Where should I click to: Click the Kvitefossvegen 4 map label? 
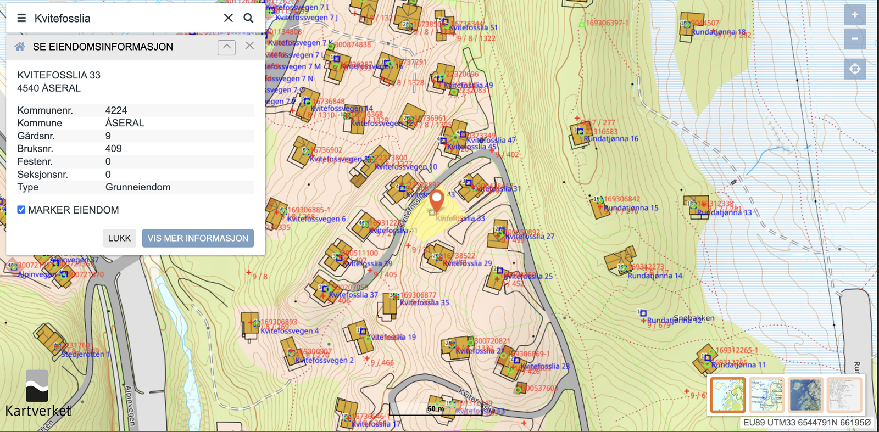(290, 331)
